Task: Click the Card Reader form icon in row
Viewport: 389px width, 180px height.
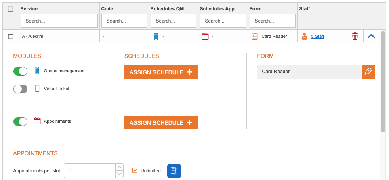Action: pyautogui.click(x=254, y=36)
